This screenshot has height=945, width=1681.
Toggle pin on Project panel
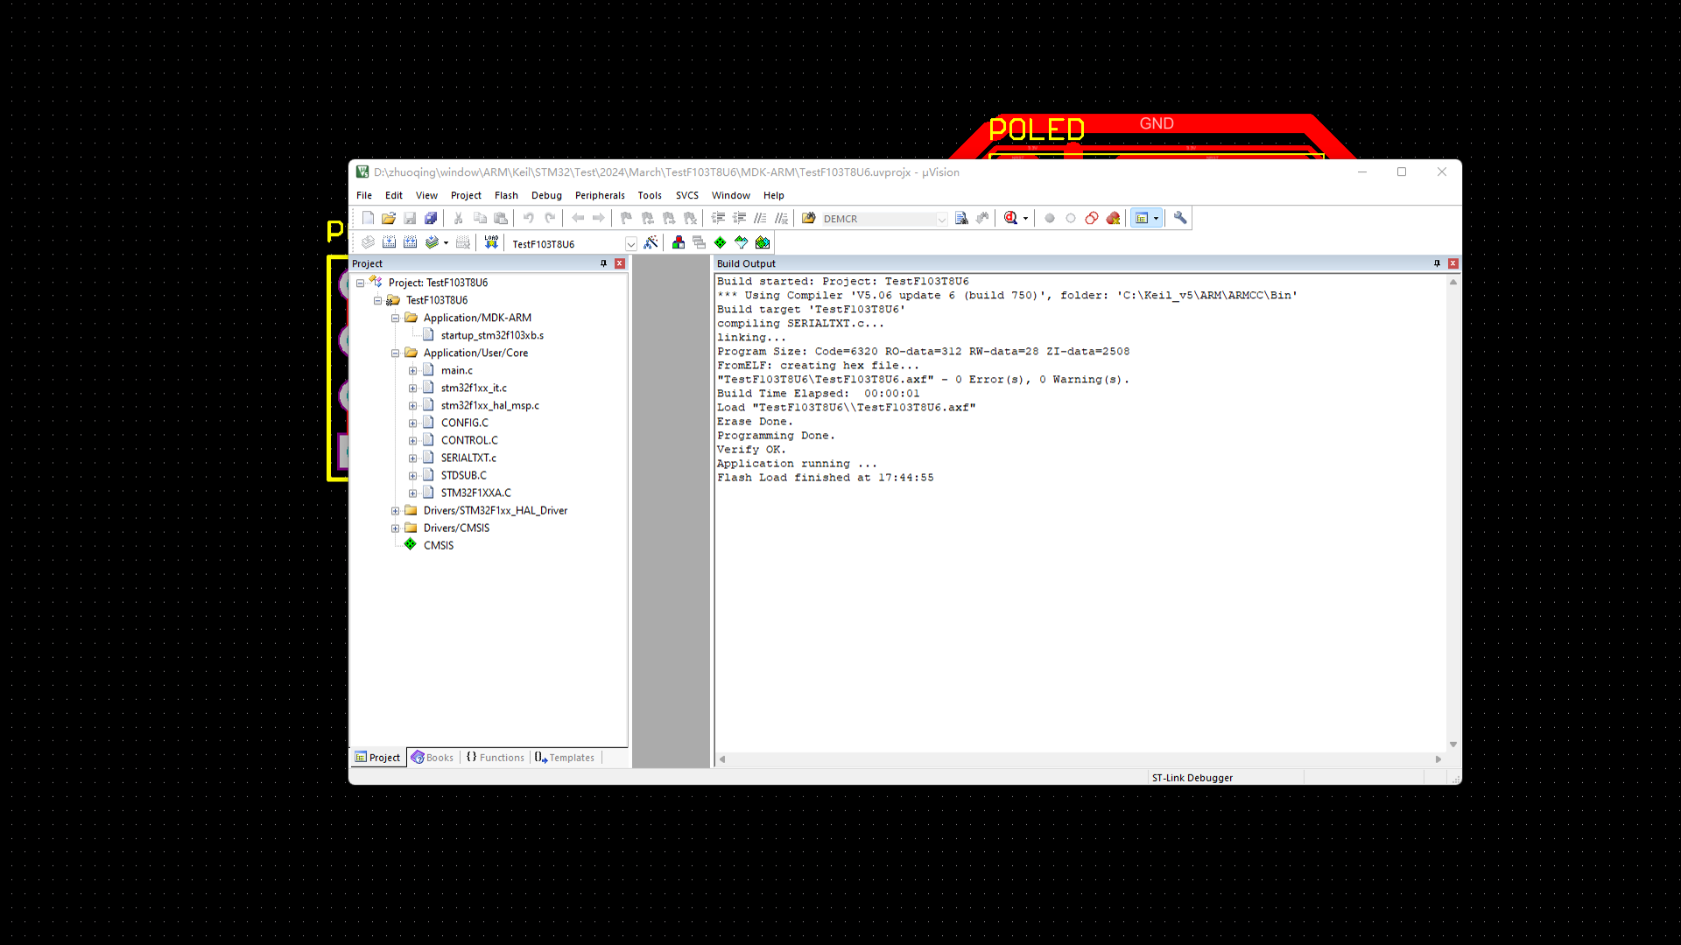603,263
